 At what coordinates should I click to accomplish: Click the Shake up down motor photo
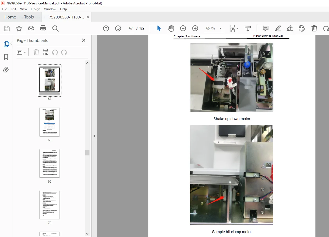[232, 77]
